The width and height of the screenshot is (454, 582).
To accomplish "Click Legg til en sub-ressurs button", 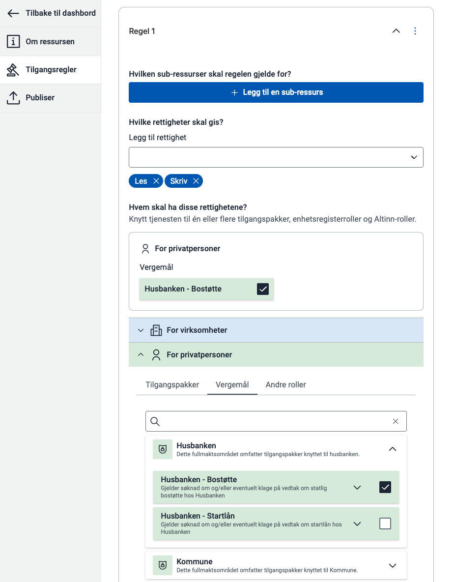I will click(276, 92).
